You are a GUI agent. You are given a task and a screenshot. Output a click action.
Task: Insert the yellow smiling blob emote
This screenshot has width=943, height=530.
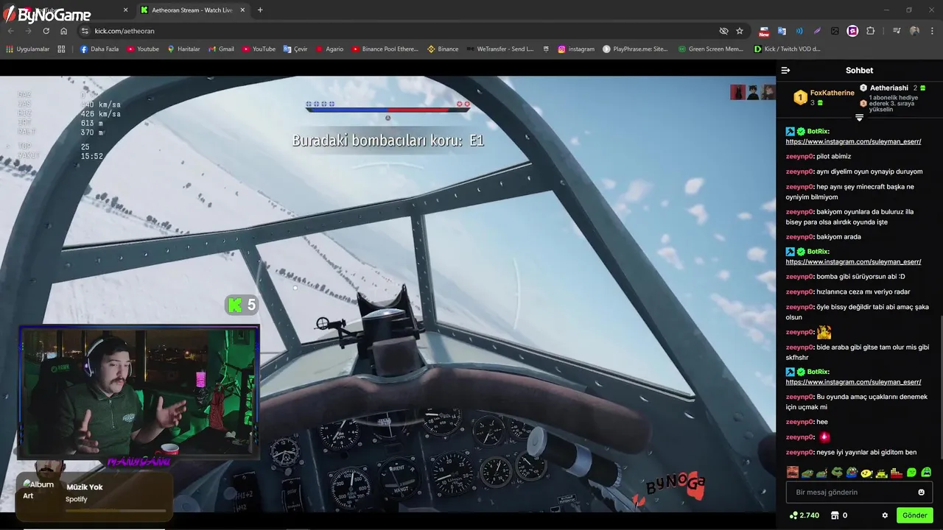click(866, 473)
